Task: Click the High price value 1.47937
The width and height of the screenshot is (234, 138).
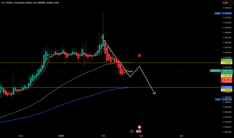Action: (x=227, y=13)
